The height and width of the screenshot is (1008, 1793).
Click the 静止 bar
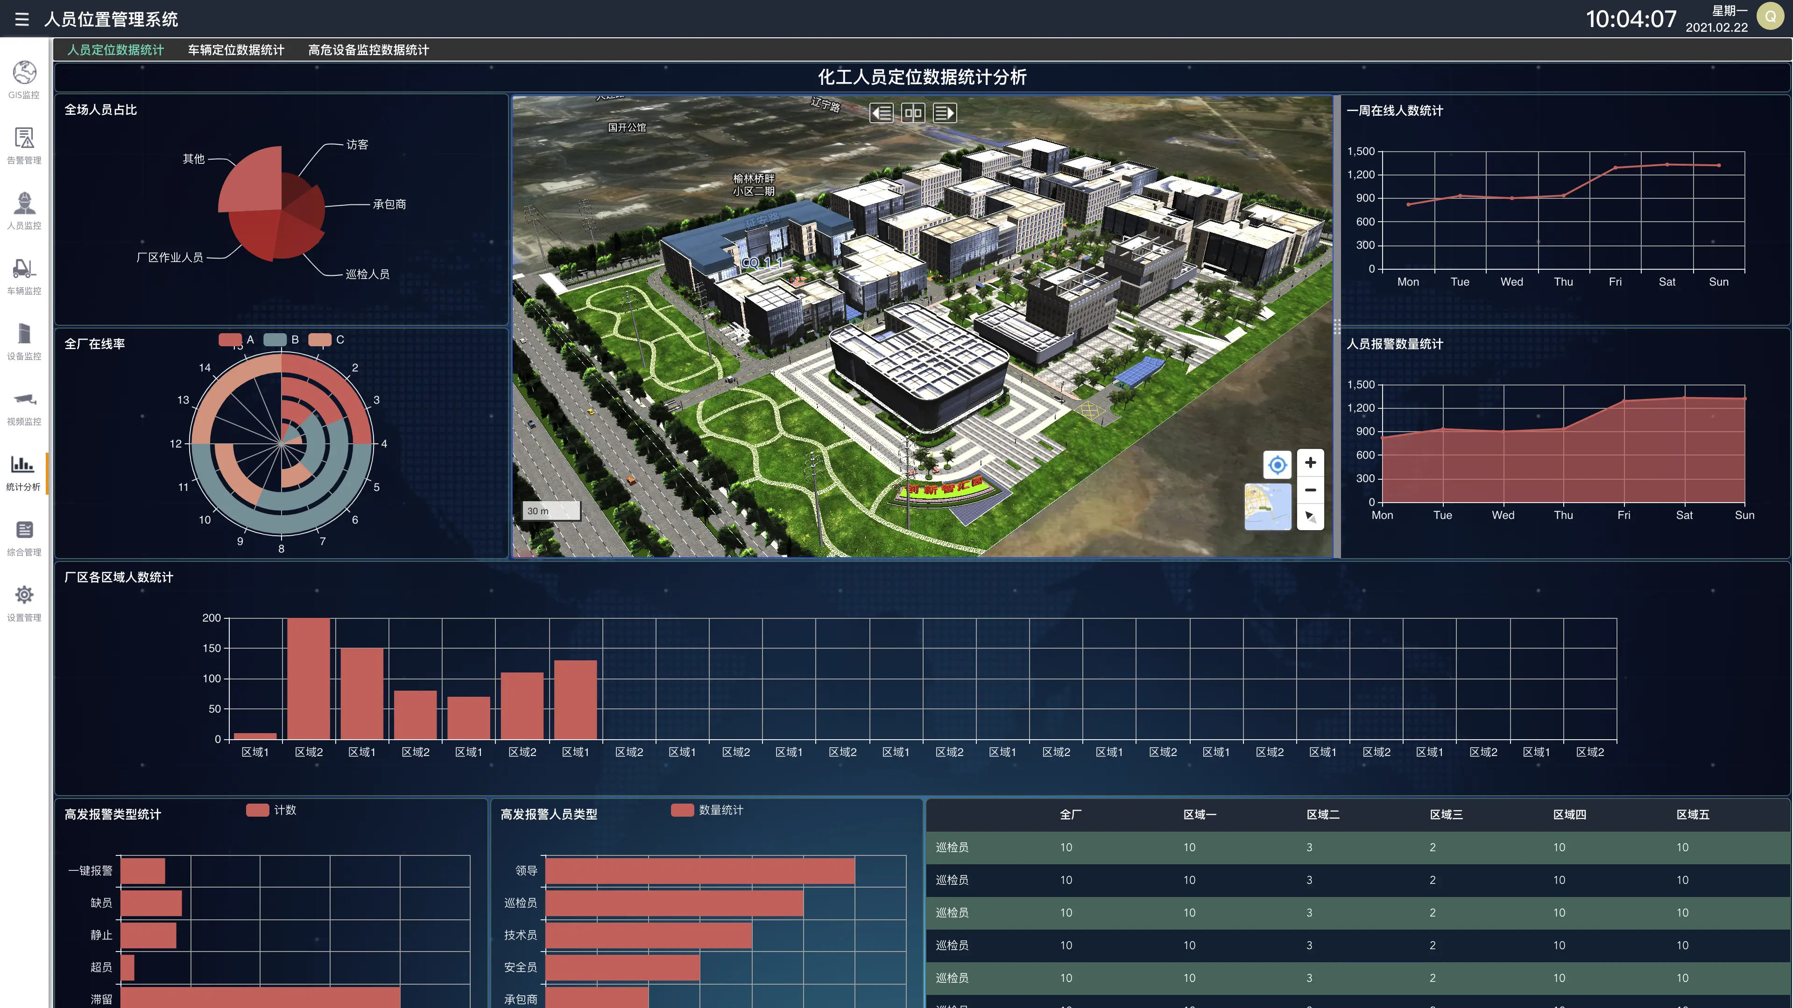point(148,935)
